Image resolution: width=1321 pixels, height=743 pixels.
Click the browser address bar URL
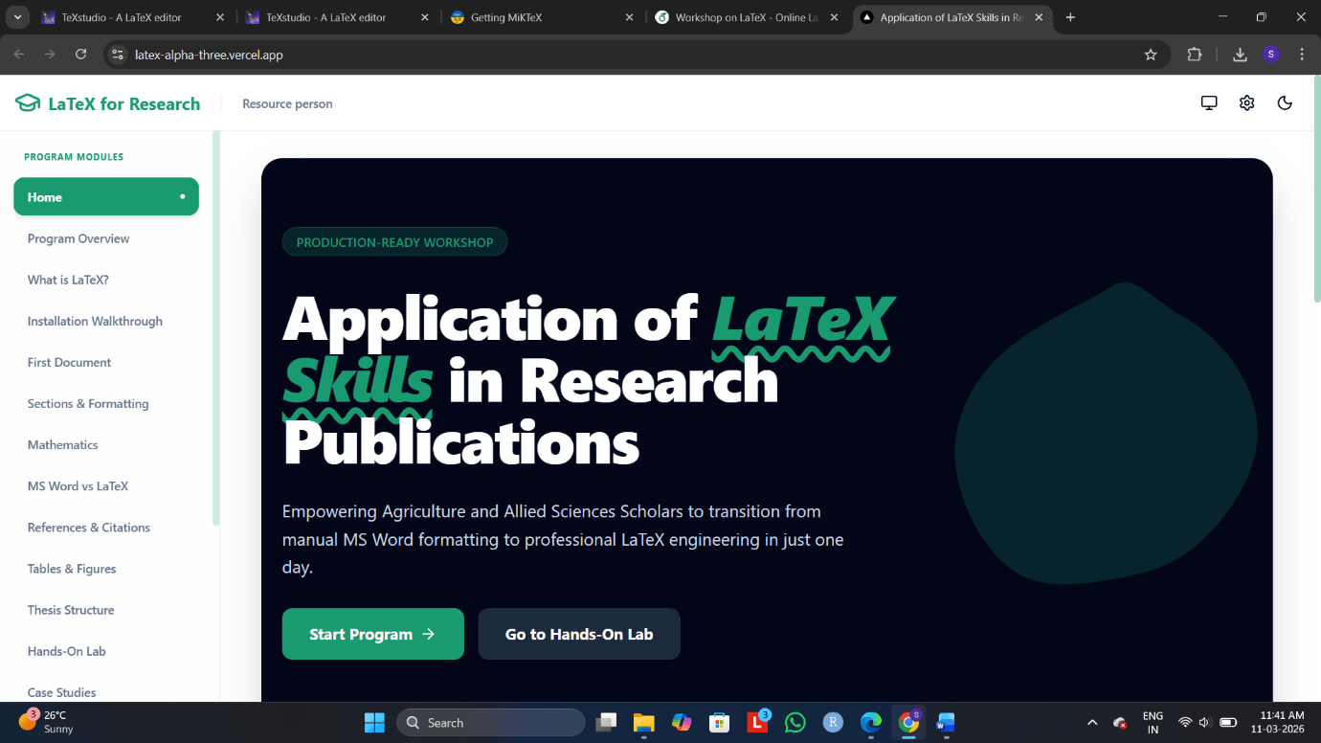click(209, 55)
